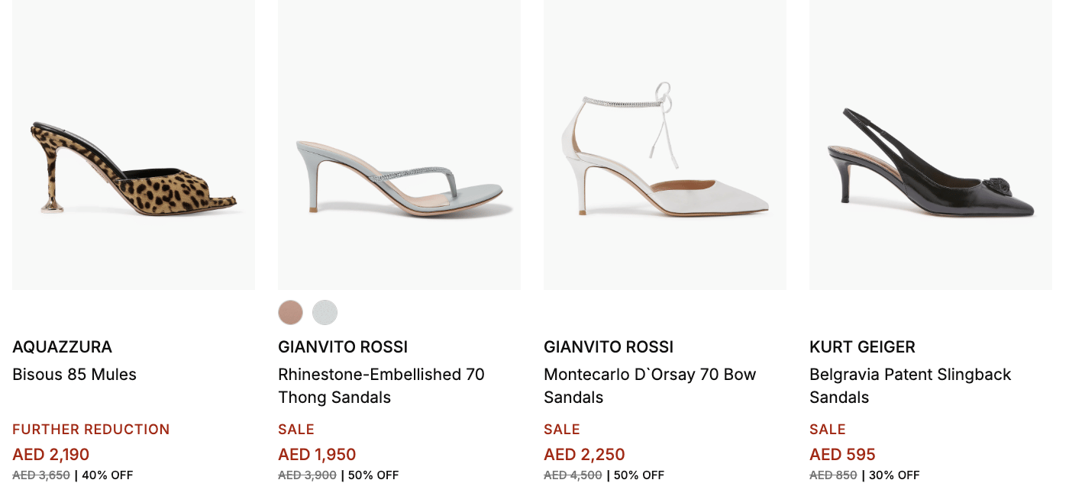Viewport: 1069px width, 496px height.
Task: Select the nude pink color swatch
Action: [x=291, y=312]
